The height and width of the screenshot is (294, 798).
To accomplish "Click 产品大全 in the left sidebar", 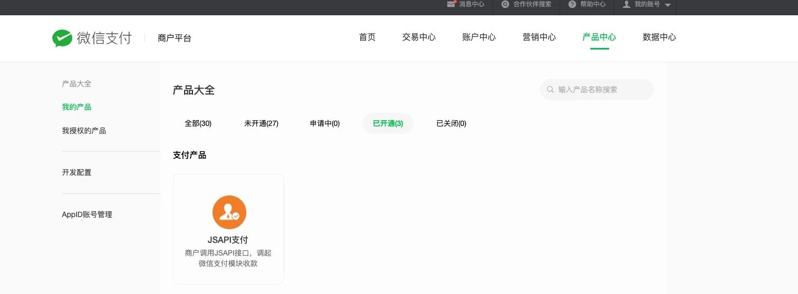I will point(76,84).
